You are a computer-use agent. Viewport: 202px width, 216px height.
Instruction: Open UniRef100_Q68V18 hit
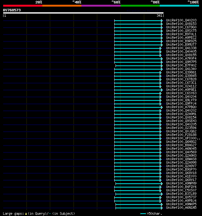181,173
